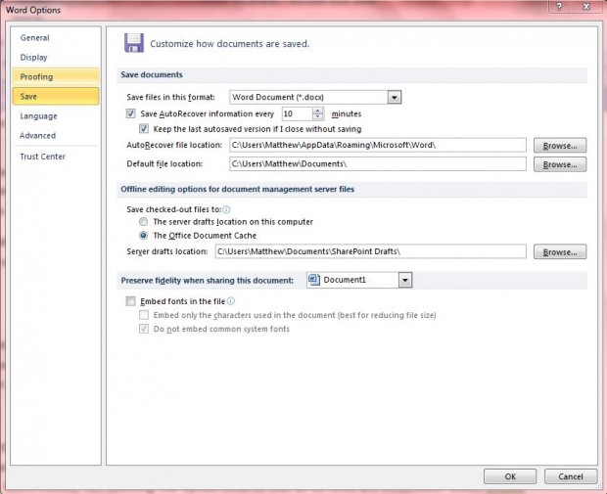Open the Save files in this format dropdown
This screenshot has height=494, width=607.
pyautogui.click(x=395, y=97)
